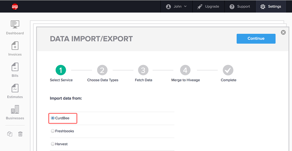Click the duplicate pages icon in sidebar
Image resolution: width=292 pixels, height=151 pixels.
pos(10,134)
